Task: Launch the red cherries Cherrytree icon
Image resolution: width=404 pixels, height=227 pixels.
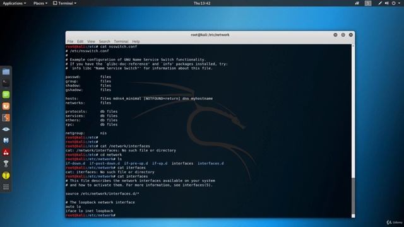Action: [x=6, y=153]
